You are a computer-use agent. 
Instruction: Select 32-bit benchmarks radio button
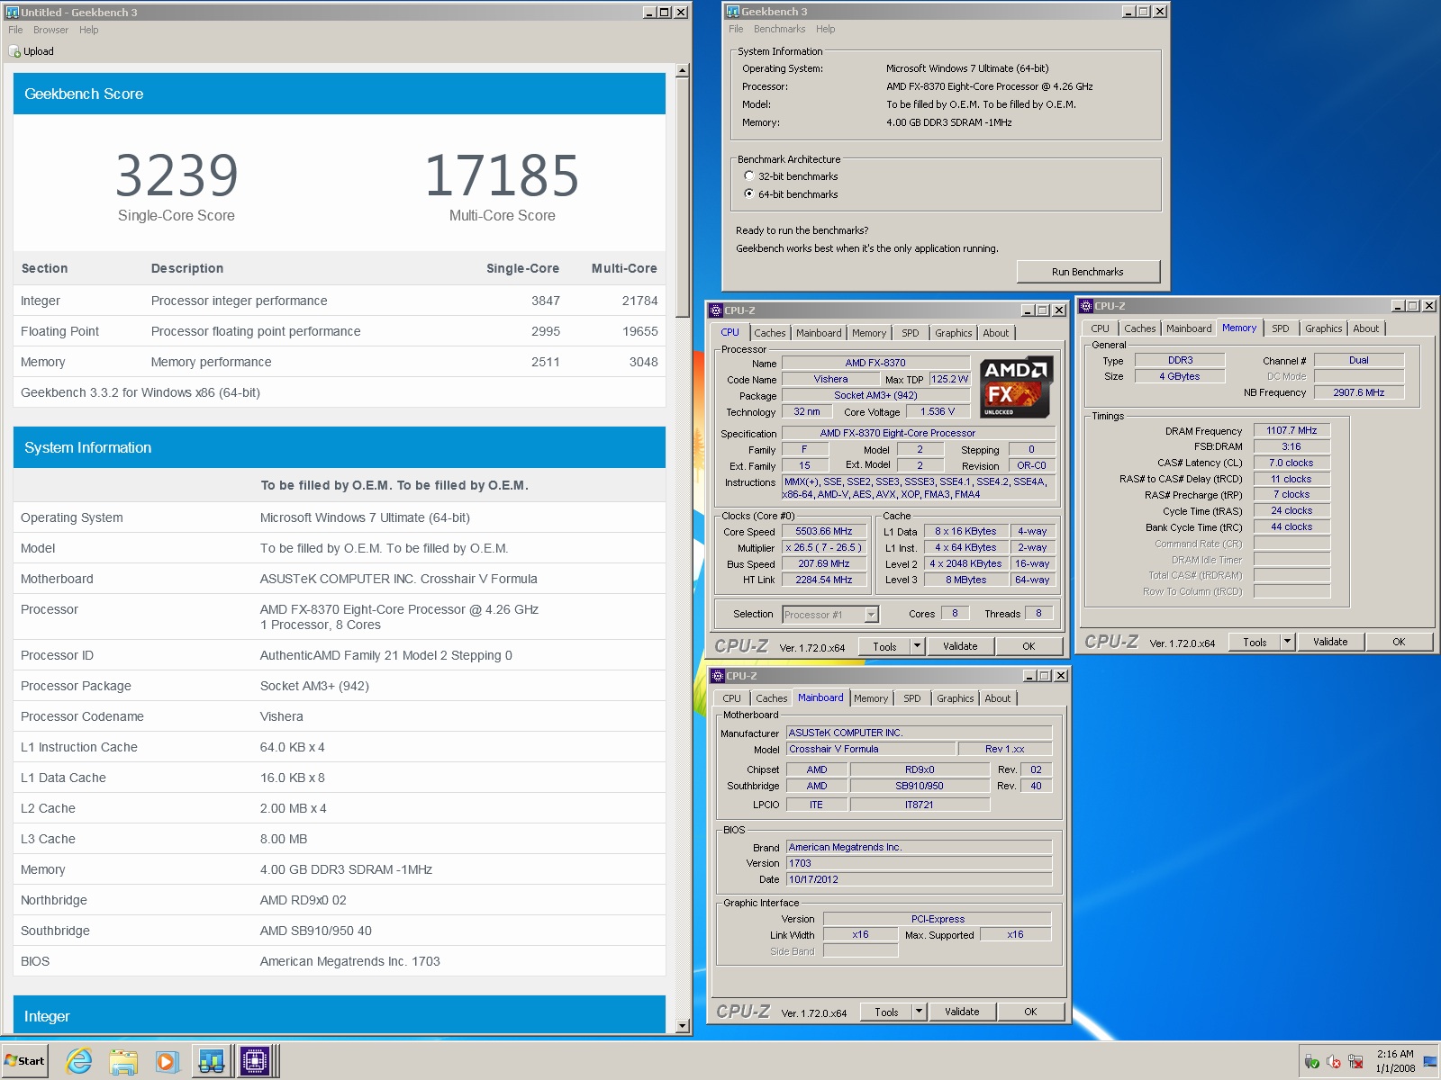(x=749, y=176)
